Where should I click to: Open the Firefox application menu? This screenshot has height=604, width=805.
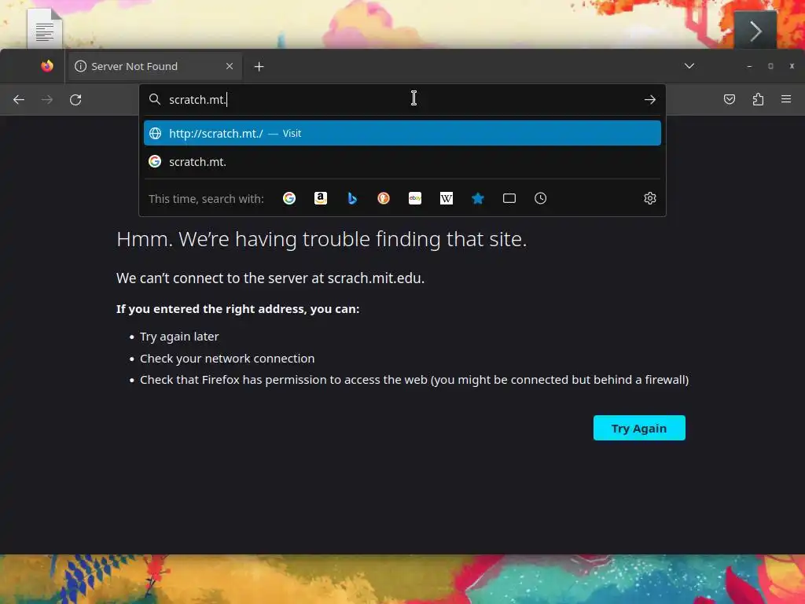(x=786, y=99)
